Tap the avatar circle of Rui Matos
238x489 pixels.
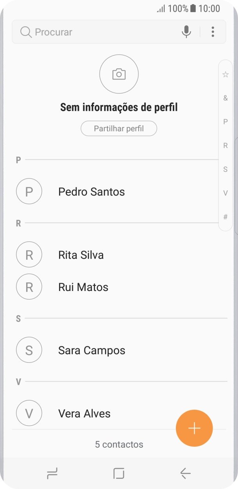point(29,287)
